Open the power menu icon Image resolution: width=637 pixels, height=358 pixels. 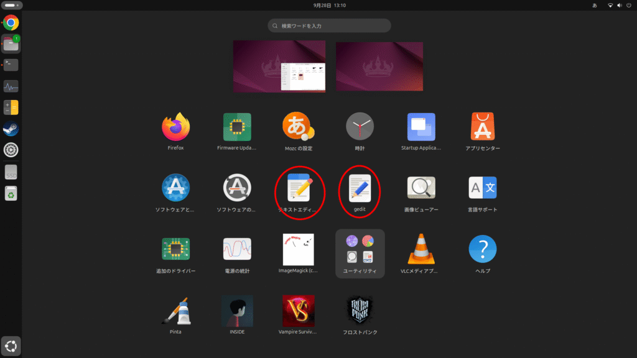point(629,5)
